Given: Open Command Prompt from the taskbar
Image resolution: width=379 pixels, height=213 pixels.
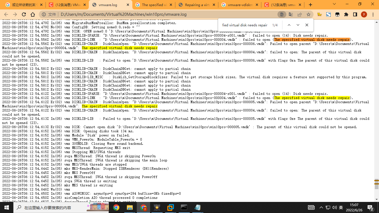Looking at the screenshot, I should click(184, 207).
